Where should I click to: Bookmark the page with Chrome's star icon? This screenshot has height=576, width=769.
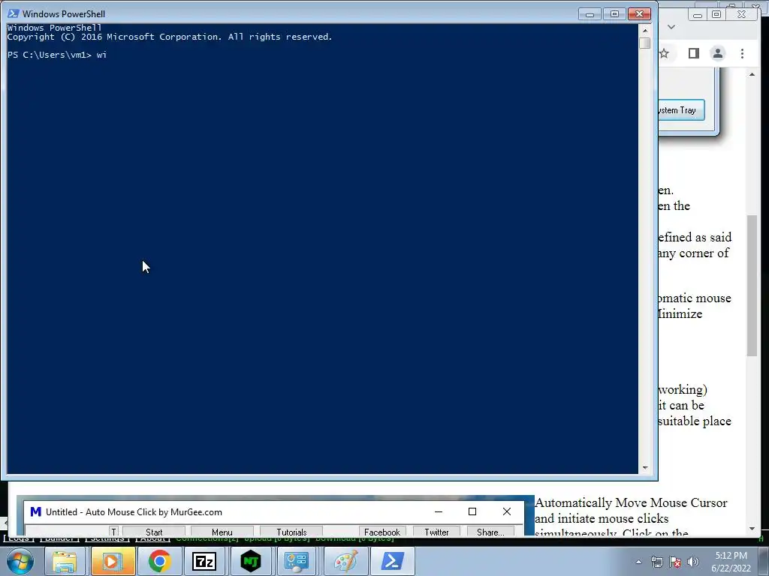coord(664,53)
